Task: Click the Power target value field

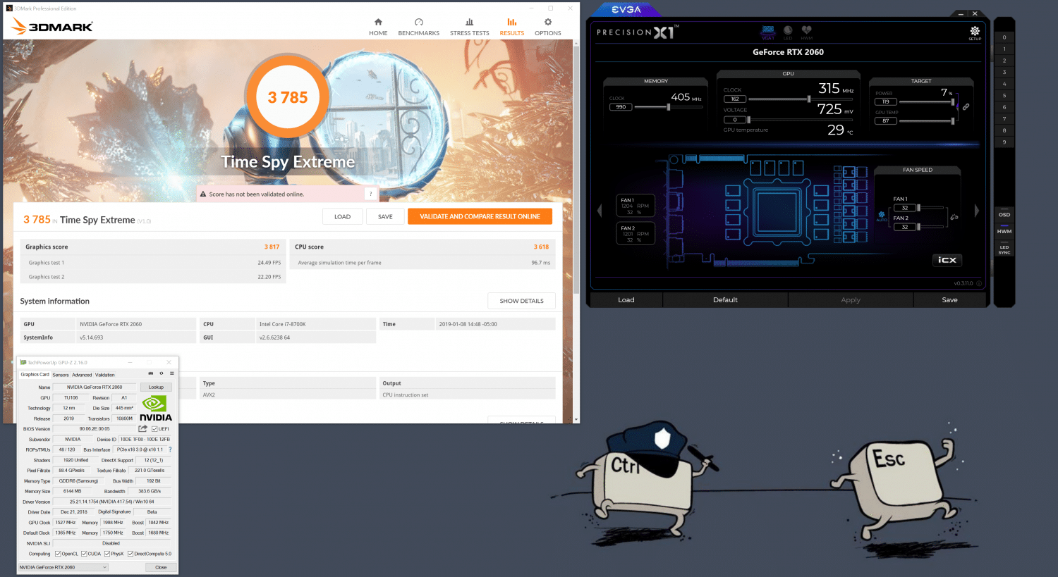Action: (886, 102)
